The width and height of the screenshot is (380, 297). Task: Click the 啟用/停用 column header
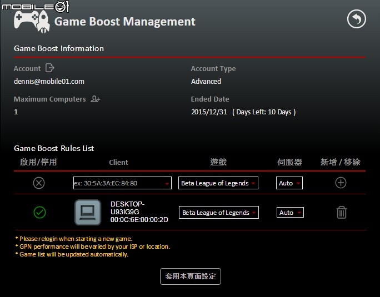[38, 162]
